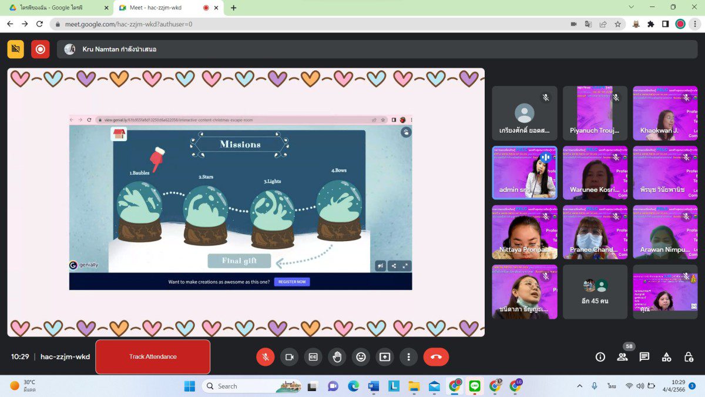Click the red Track Attendance button
The height and width of the screenshot is (397, 705).
tap(153, 356)
